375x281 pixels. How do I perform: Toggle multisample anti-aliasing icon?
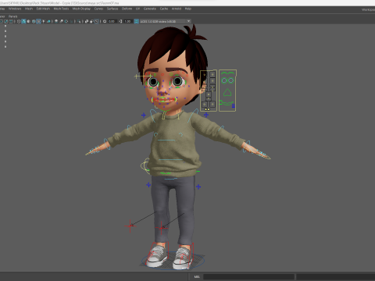pyautogui.click(x=66, y=21)
